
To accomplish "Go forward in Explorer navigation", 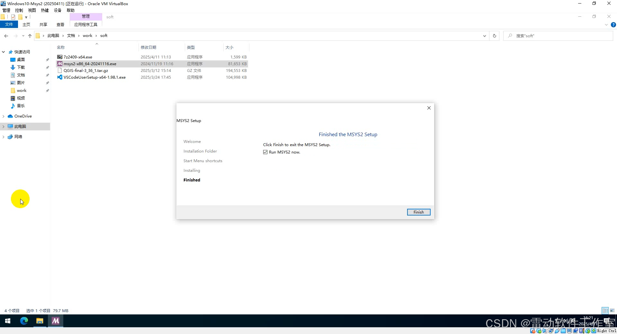I will 15,36.
